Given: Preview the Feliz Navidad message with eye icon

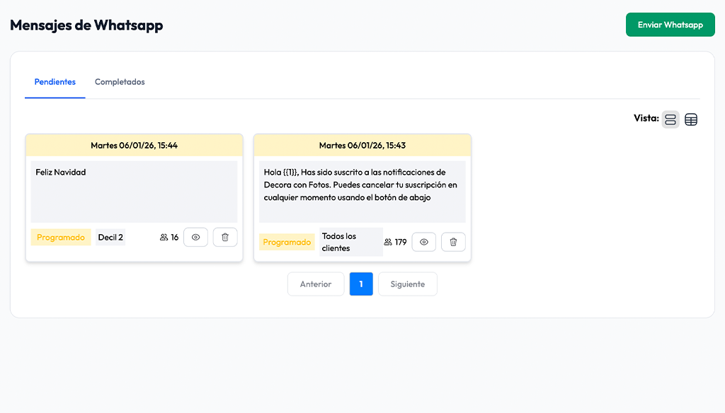Looking at the screenshot, I should pos(195,238).
